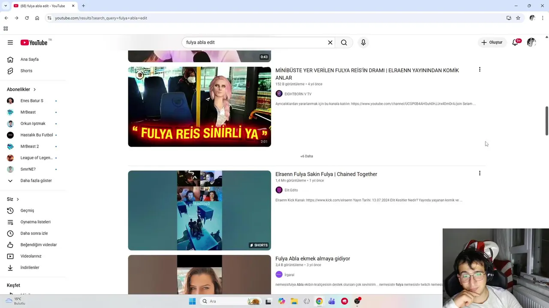Open İrgaral channel avatar
The image size is (549, 308).
point(279,275)
